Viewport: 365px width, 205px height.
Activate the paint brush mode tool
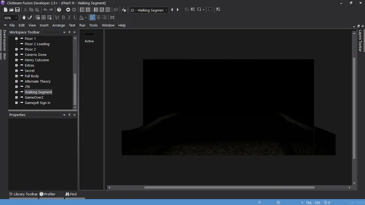pyautogui.click(x=30, y=17)
